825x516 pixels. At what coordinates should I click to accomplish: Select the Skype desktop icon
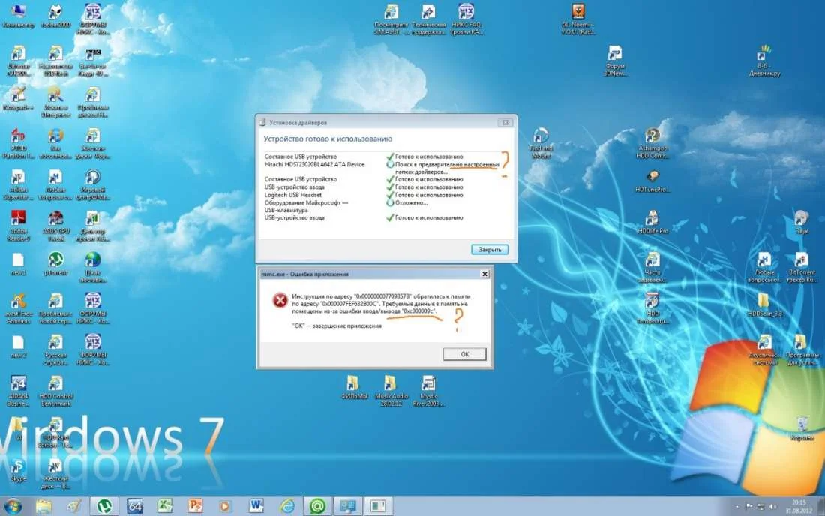18,469
